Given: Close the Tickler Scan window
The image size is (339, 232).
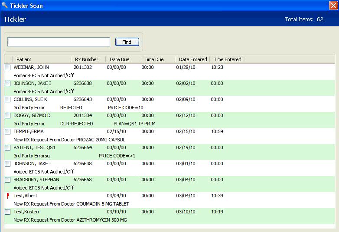Looking at the screenshot, I should [x=333, y=6].
